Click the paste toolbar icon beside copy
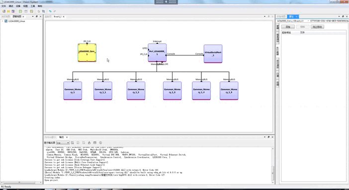The width and height of the screenshot is (349, 190). coord(43,11)
